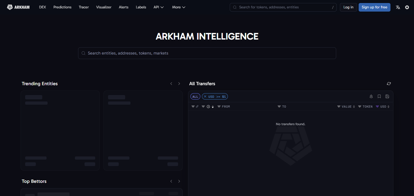Show next Trending Entities
Viewport: 414px width, 196px height.
(179, 83)
